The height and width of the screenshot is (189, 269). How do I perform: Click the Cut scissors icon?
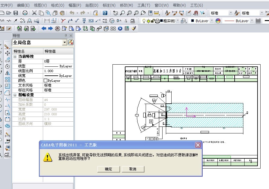coord(34,13)
